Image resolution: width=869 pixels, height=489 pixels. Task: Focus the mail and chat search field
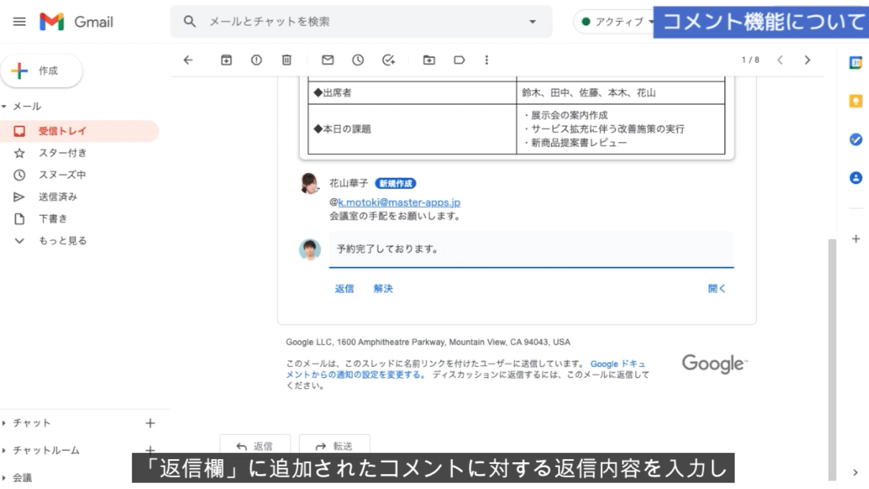click(x=362, y=21)
